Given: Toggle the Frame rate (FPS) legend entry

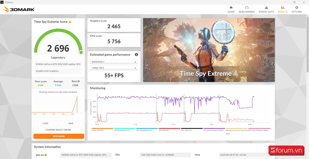Looking at the screenshot, I should (102, 130).
